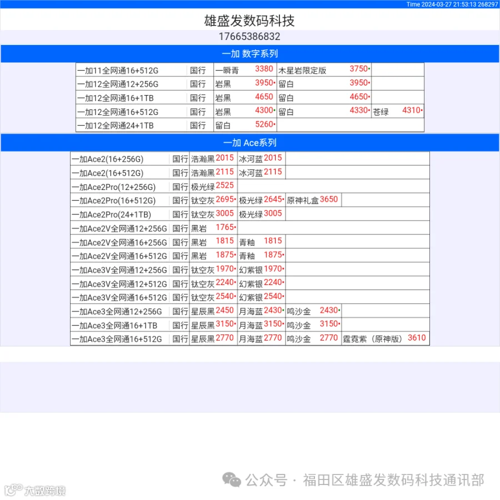Viewport: 500px width, 500px height.
Task: Click the row label 一加Ace3V全网通16+512G
Action: click(x=119, y=298)
